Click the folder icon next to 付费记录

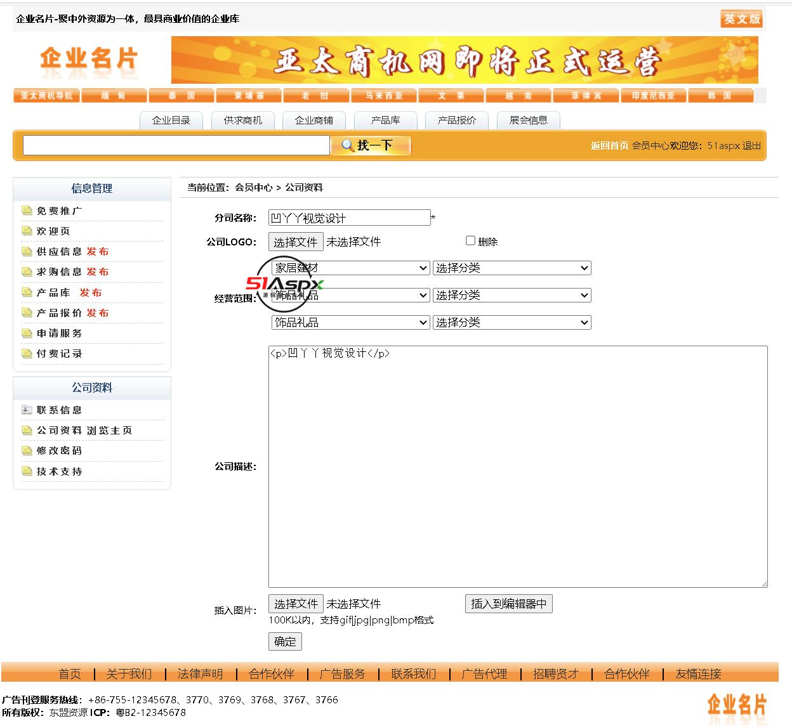(x=27, y=353)
